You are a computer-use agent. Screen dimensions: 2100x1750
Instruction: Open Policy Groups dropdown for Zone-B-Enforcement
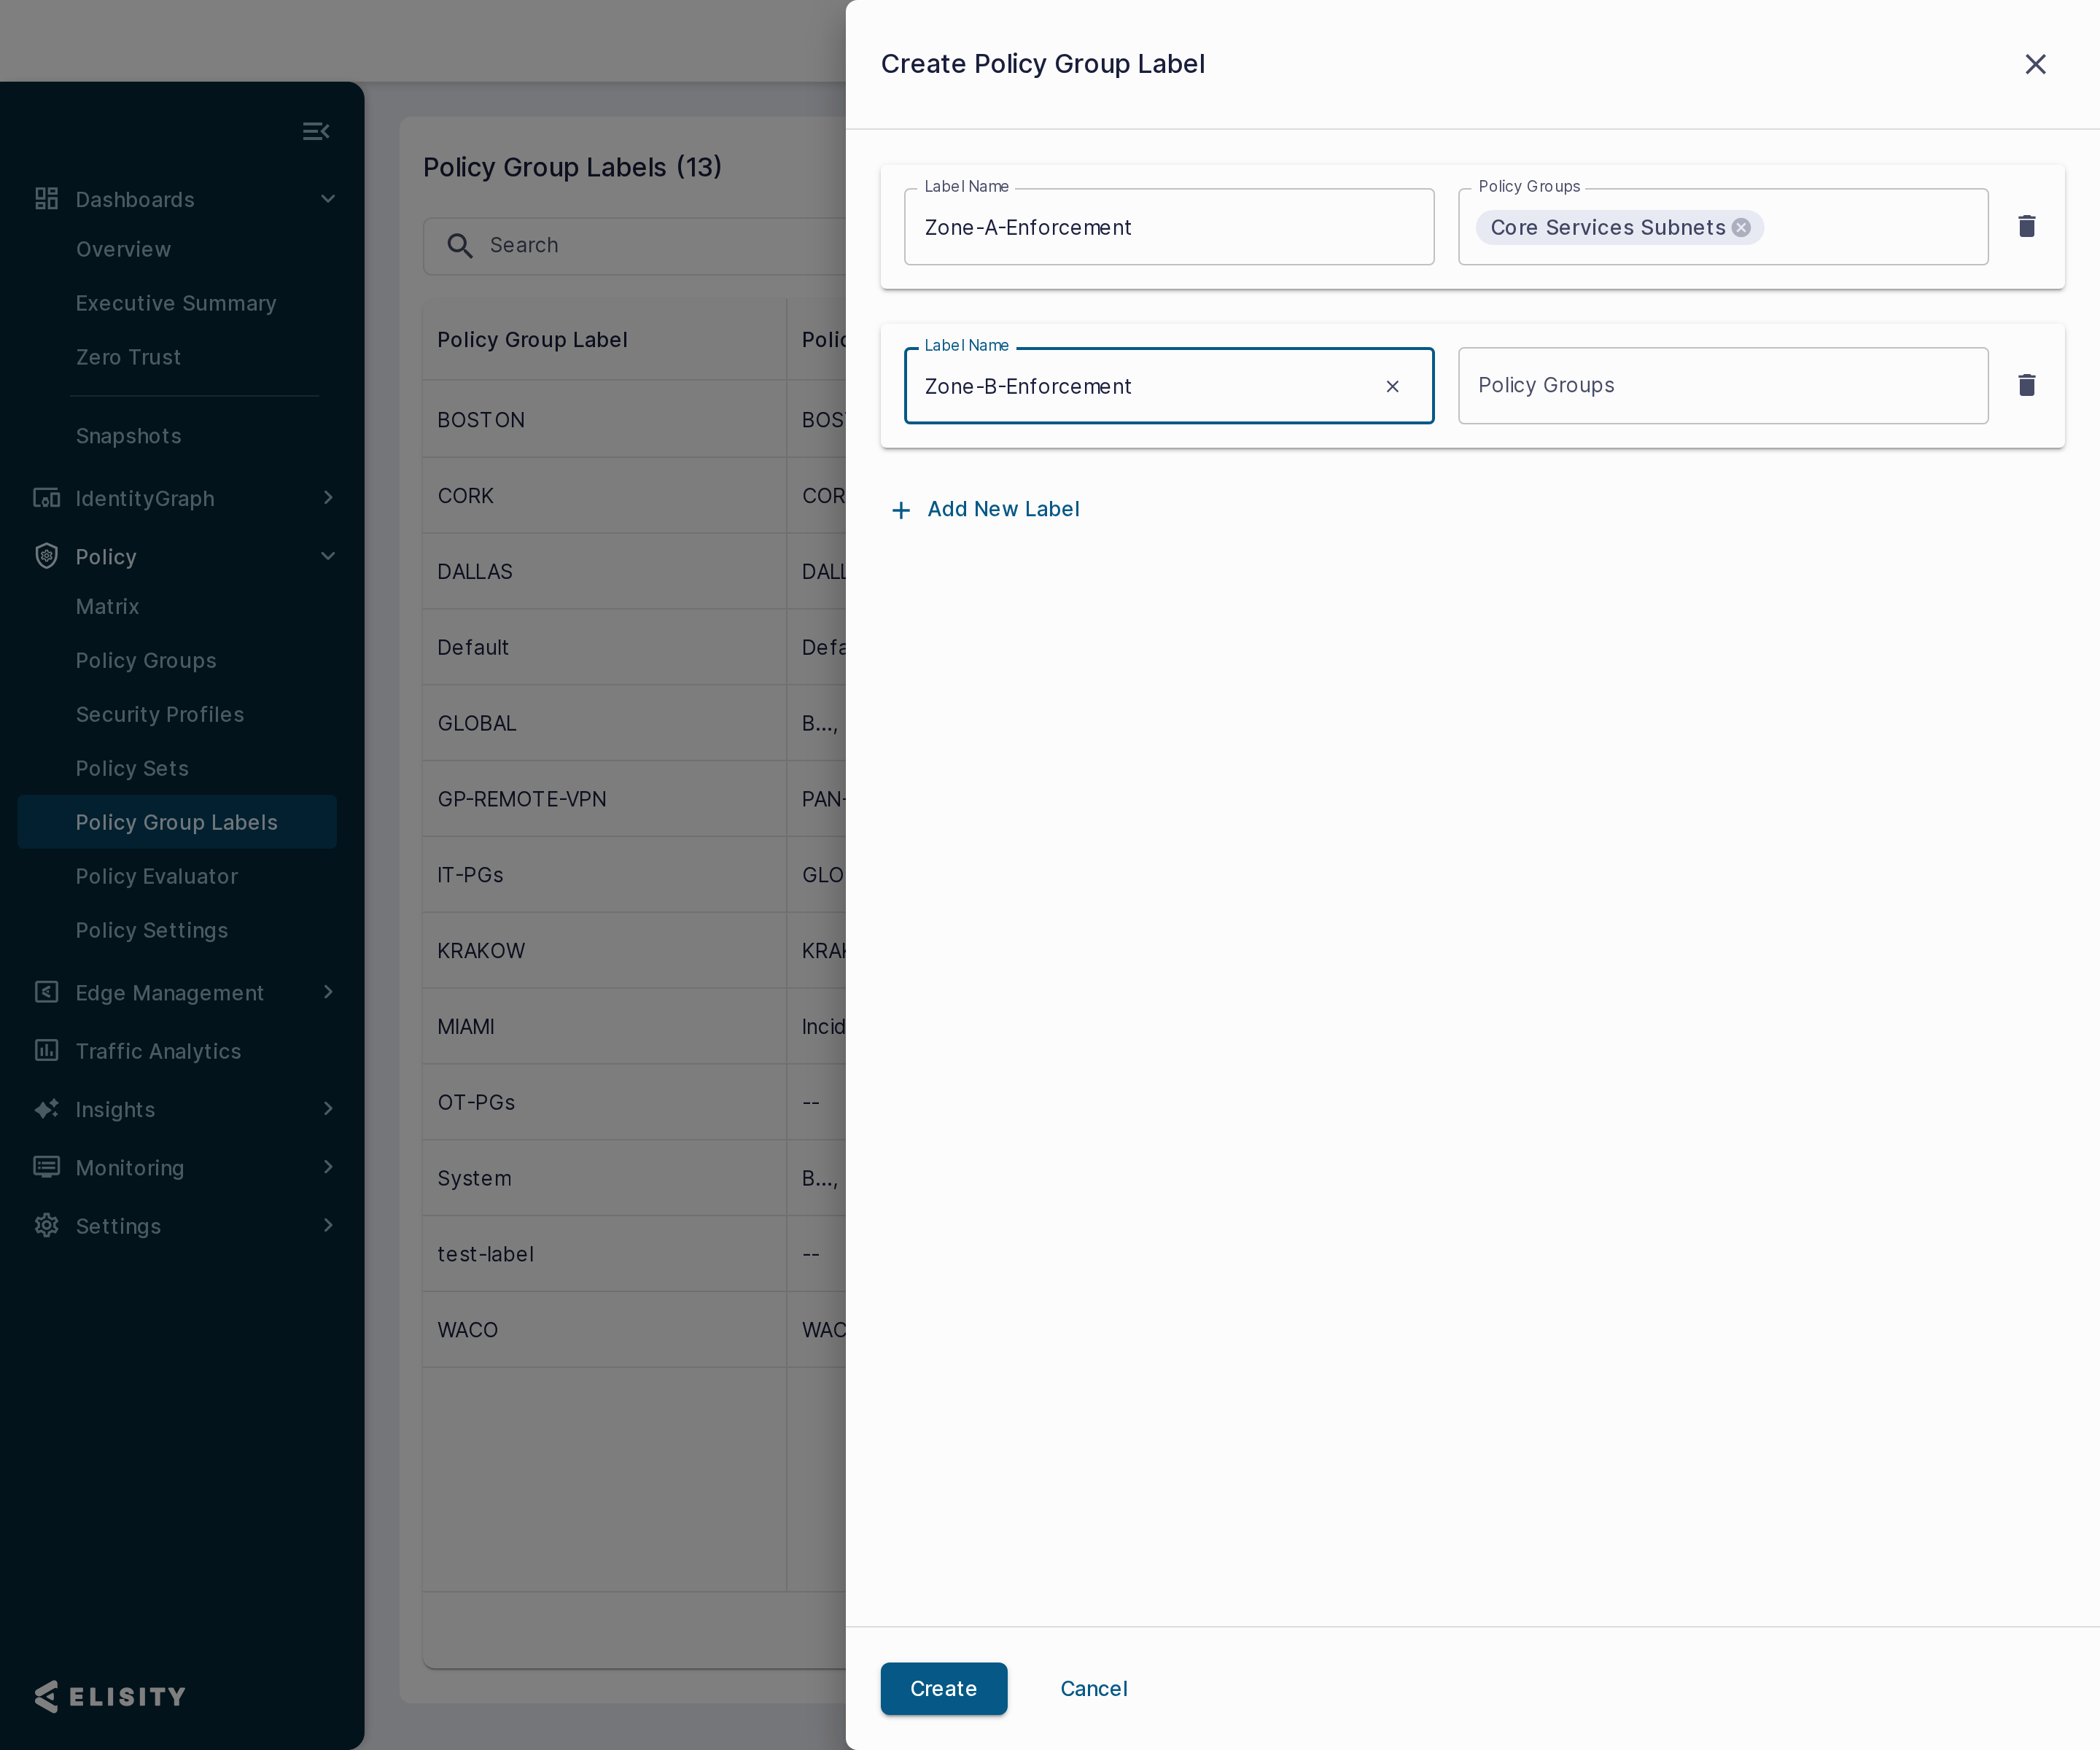[1723, 386]
